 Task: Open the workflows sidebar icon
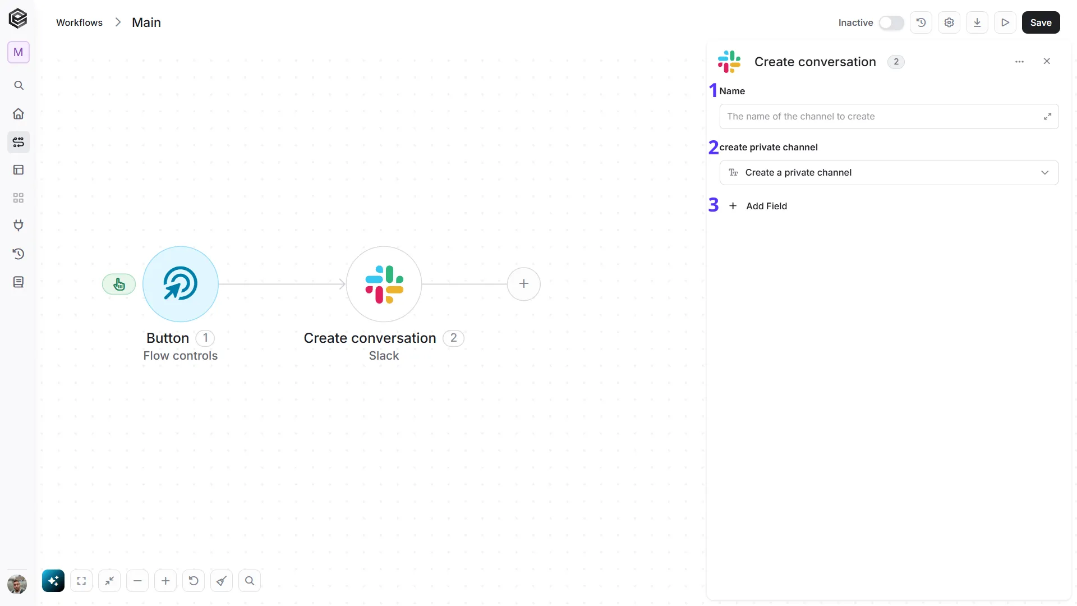tap(19, 142)
